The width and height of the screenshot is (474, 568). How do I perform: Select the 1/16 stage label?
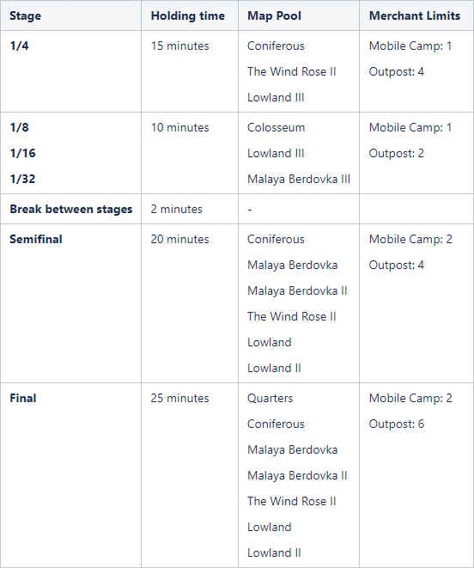(x=22, y=153)
